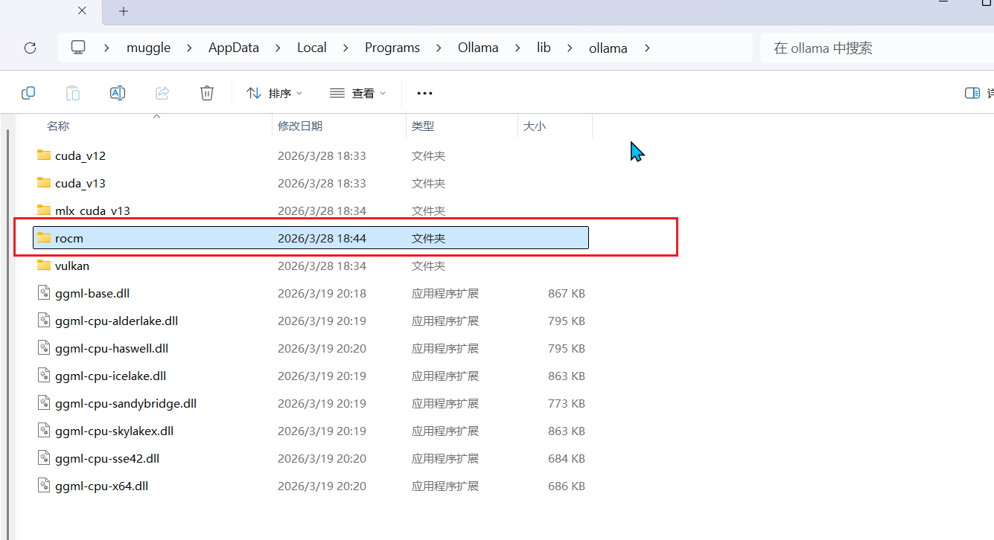Sort by the 类型 column header
The height and width of the screenshot is (540, 994).
(x=423, y=126)
